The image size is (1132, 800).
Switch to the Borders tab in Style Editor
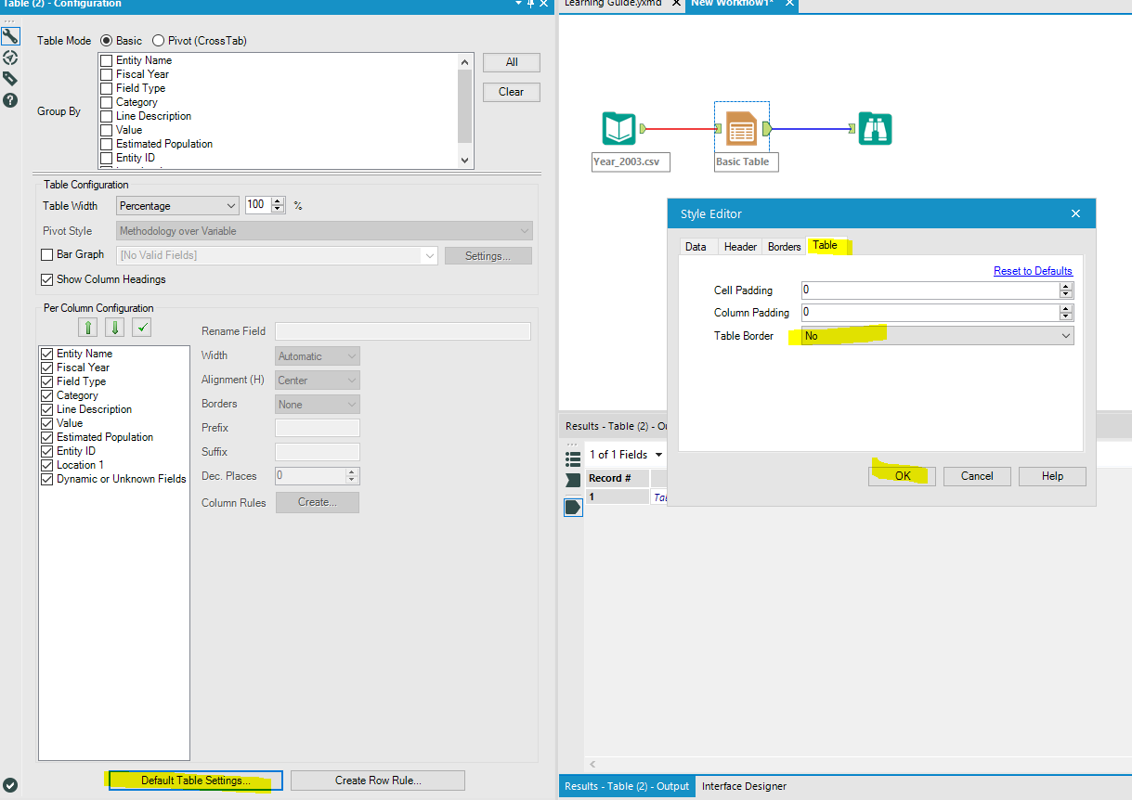783,246
